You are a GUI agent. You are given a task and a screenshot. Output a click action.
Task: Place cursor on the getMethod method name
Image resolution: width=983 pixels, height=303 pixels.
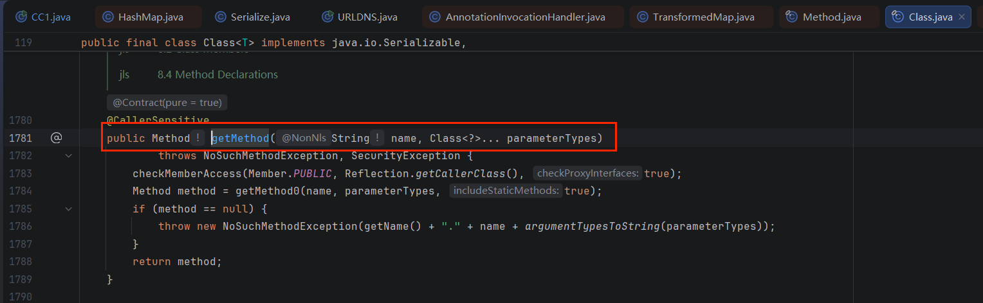coord(240,138)
